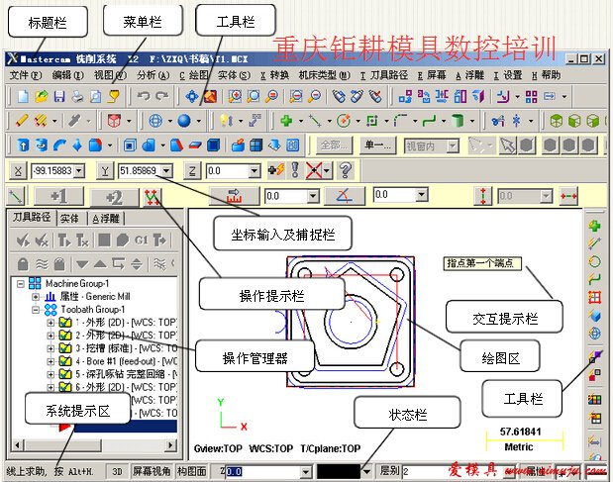
Task: Click the +1 edit endpoint button
Action: click(x=58, y=197)
